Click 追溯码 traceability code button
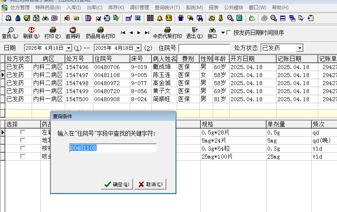Viewport: 337px width, 212px height. [x=73, y=33]
